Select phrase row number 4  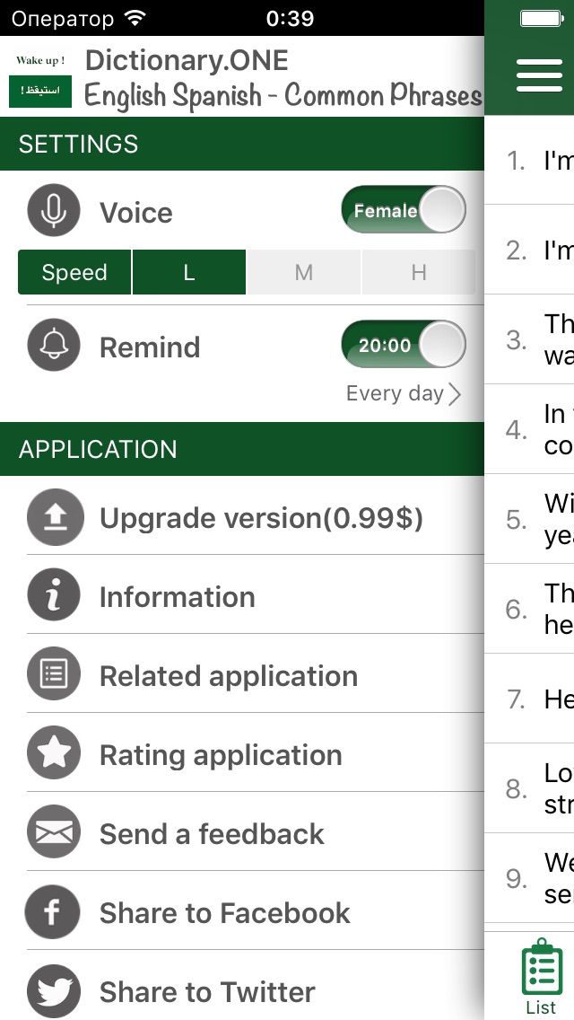click(529, 429)
